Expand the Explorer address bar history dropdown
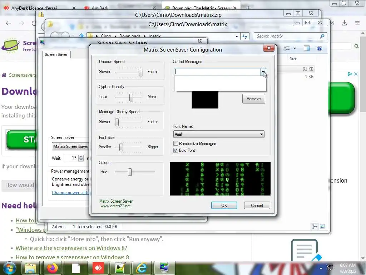 coord(237,36)
